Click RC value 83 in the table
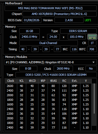 (x=64, y=100)
